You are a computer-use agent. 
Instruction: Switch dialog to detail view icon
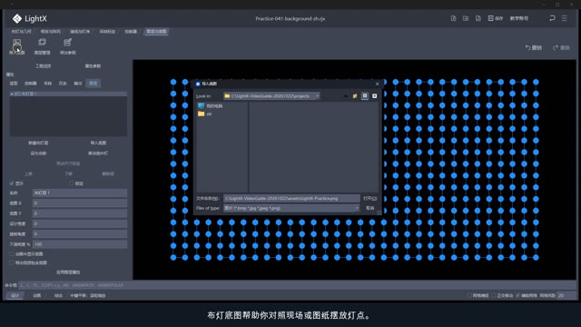[x=375, y=96]
